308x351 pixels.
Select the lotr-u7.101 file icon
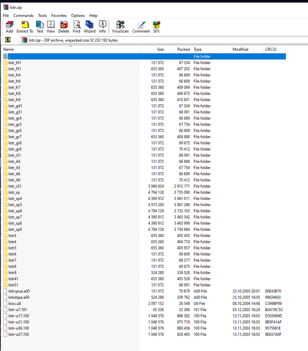pos(5,310)
